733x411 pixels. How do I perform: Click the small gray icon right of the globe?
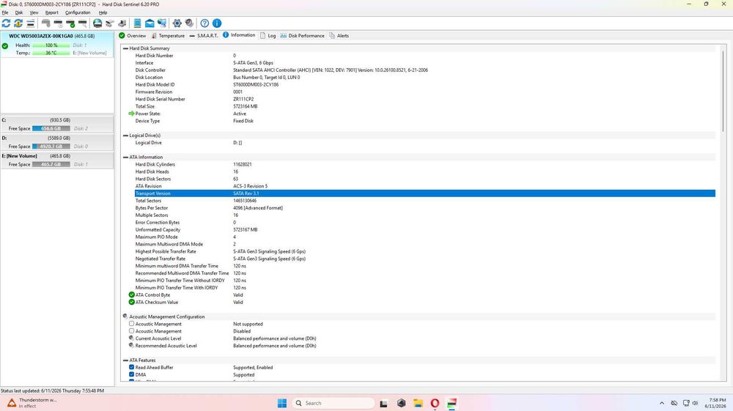point(110,23)
